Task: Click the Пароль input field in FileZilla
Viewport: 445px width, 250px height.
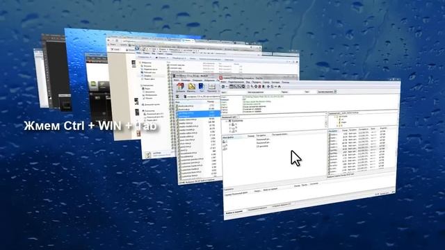Action: click(296, 92)
